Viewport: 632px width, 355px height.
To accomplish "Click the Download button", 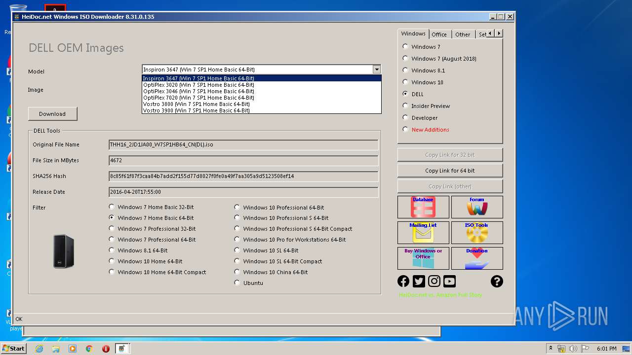I will (52, 114).
